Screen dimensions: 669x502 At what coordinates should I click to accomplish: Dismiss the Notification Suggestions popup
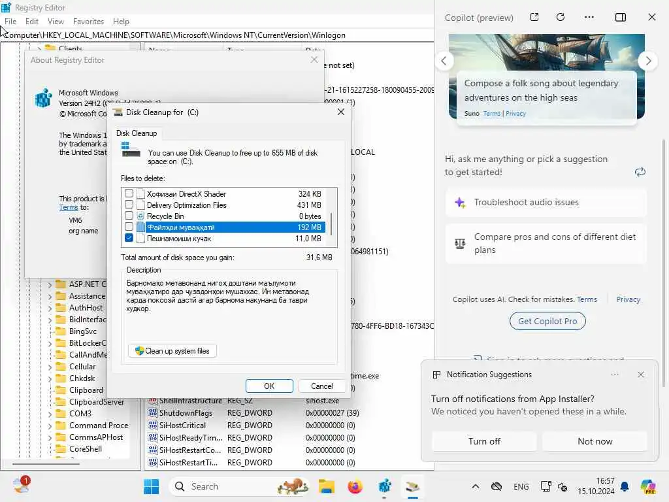coord(641,375)
